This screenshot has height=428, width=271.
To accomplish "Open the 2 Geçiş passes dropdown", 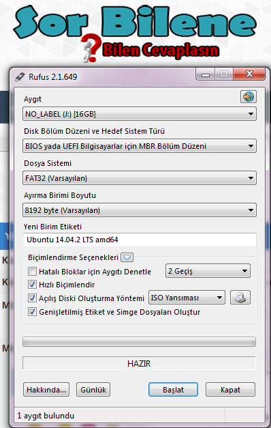I will pos(208,271).
